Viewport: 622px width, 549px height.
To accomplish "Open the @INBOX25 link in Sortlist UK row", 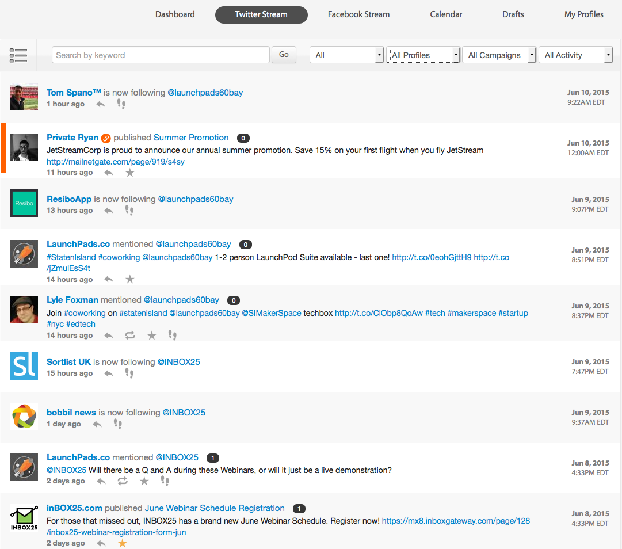I will point(179,362).
